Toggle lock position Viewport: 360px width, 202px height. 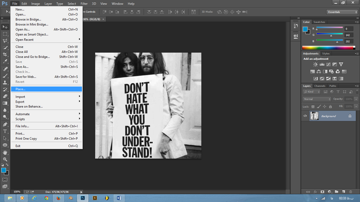tap(324, 107)
